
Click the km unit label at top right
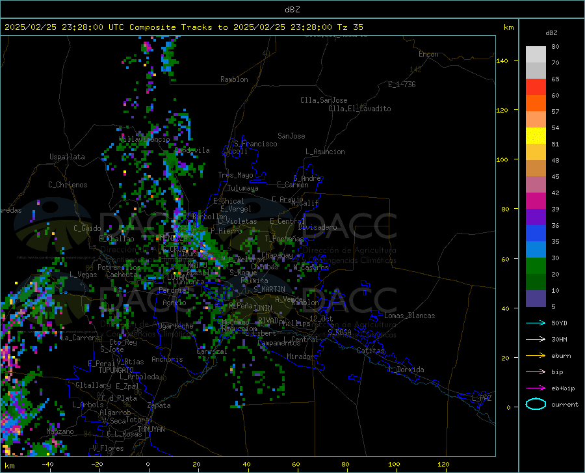508,27
